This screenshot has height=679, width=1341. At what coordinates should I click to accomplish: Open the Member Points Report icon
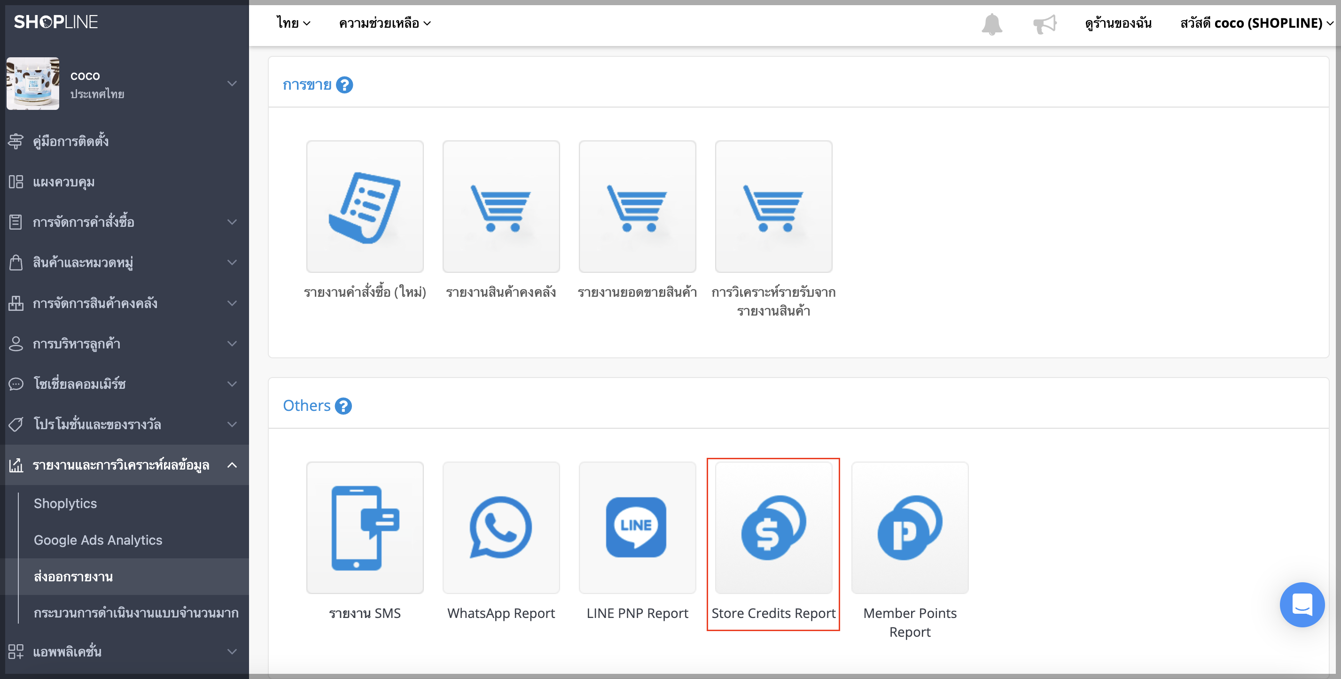910,528
